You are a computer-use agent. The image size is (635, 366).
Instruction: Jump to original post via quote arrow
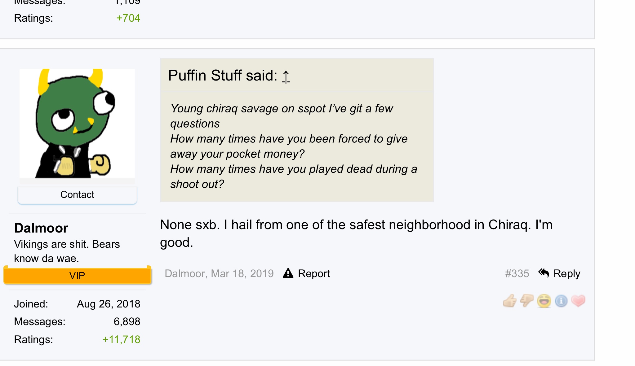[286, 76]
